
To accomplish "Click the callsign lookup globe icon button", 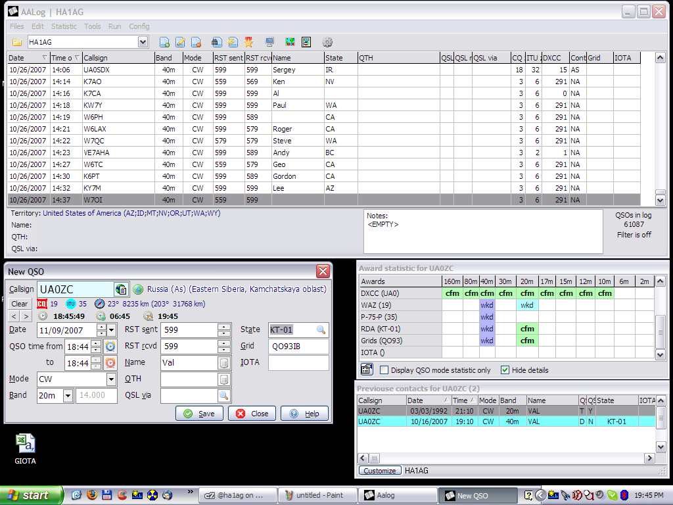I will tap(121, 289).
